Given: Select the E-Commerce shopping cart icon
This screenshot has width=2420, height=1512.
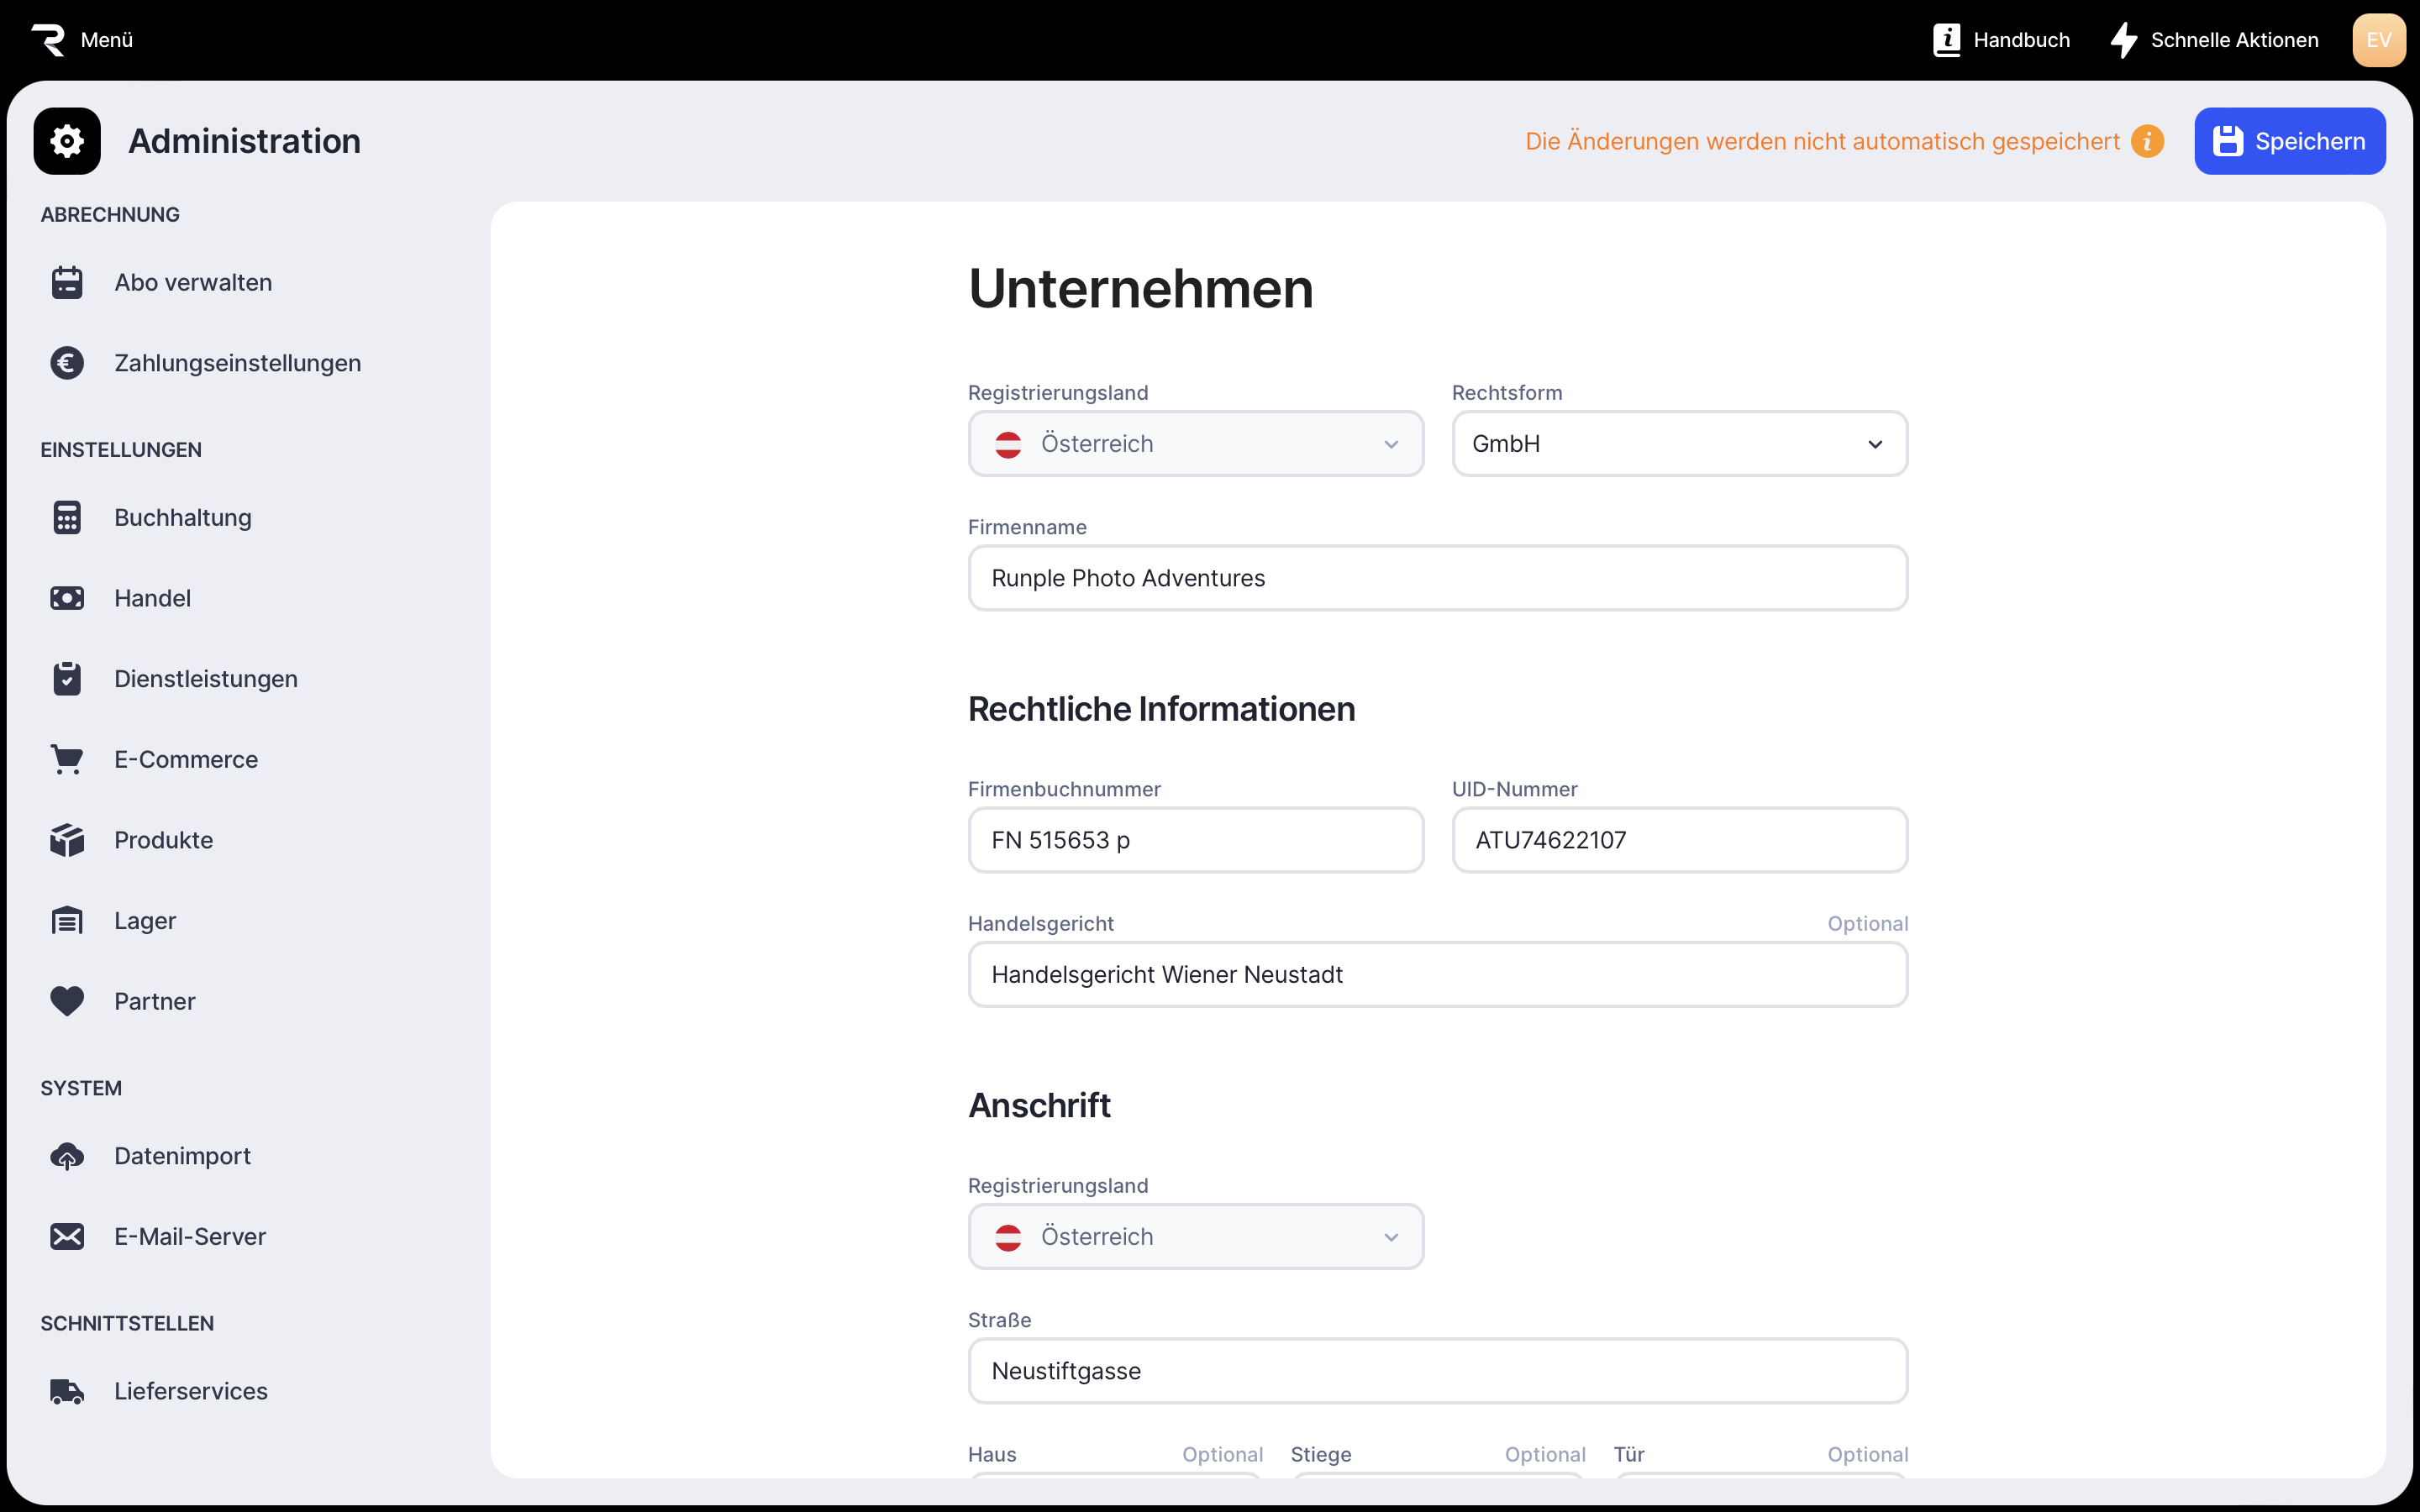Looking at the screenshot, I should [67, 759].
